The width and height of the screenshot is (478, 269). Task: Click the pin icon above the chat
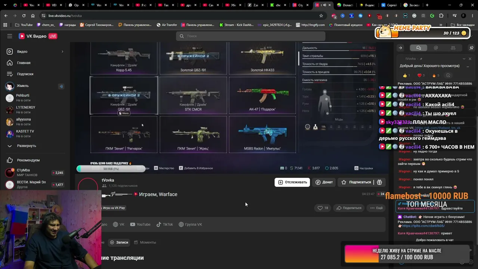tap(471, 48)
